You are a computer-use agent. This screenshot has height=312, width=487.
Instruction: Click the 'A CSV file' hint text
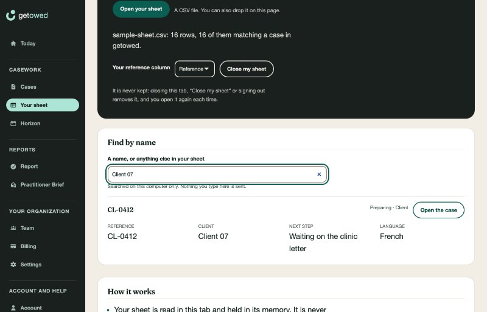point(227,10)
